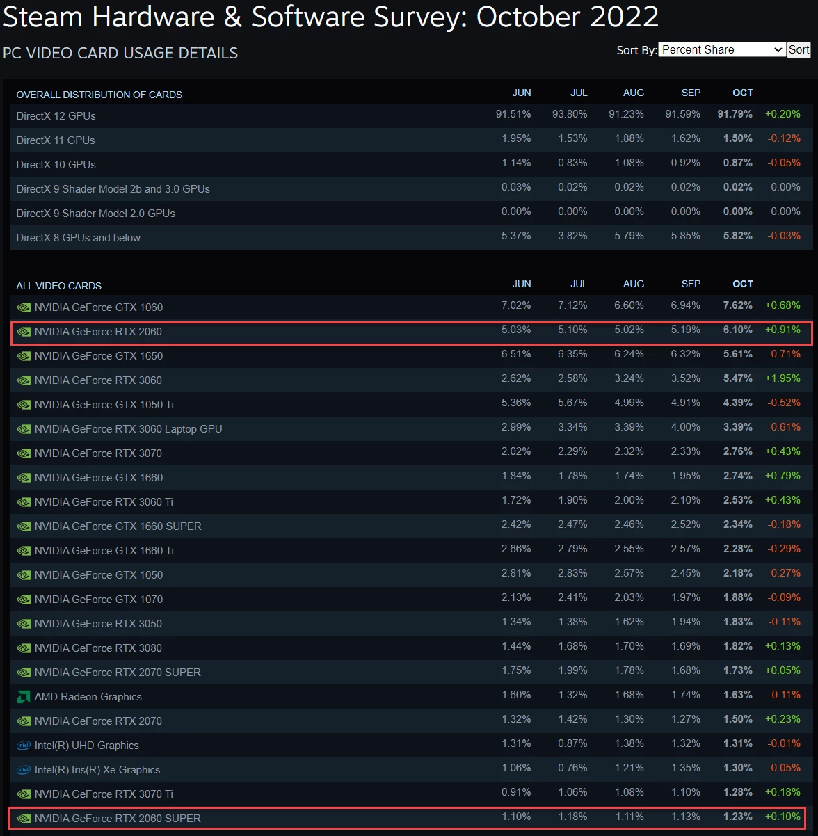
Task: Click the '-0.71%' change for GTX 1650
Action: (784, 354)
